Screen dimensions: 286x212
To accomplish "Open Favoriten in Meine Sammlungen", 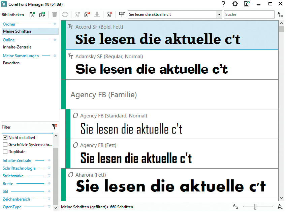I will click(x=11, y=63).
